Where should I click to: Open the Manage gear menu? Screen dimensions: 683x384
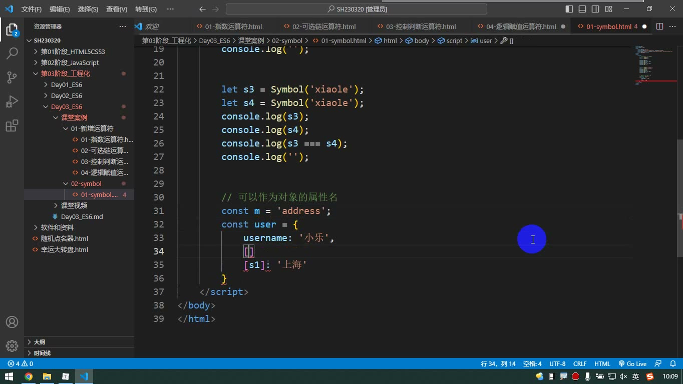click(x=12, y=346)
